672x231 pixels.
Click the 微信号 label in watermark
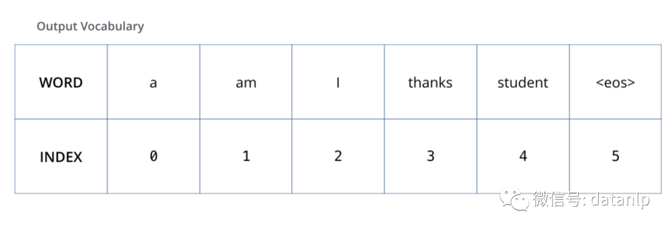(x=557, y=200)
